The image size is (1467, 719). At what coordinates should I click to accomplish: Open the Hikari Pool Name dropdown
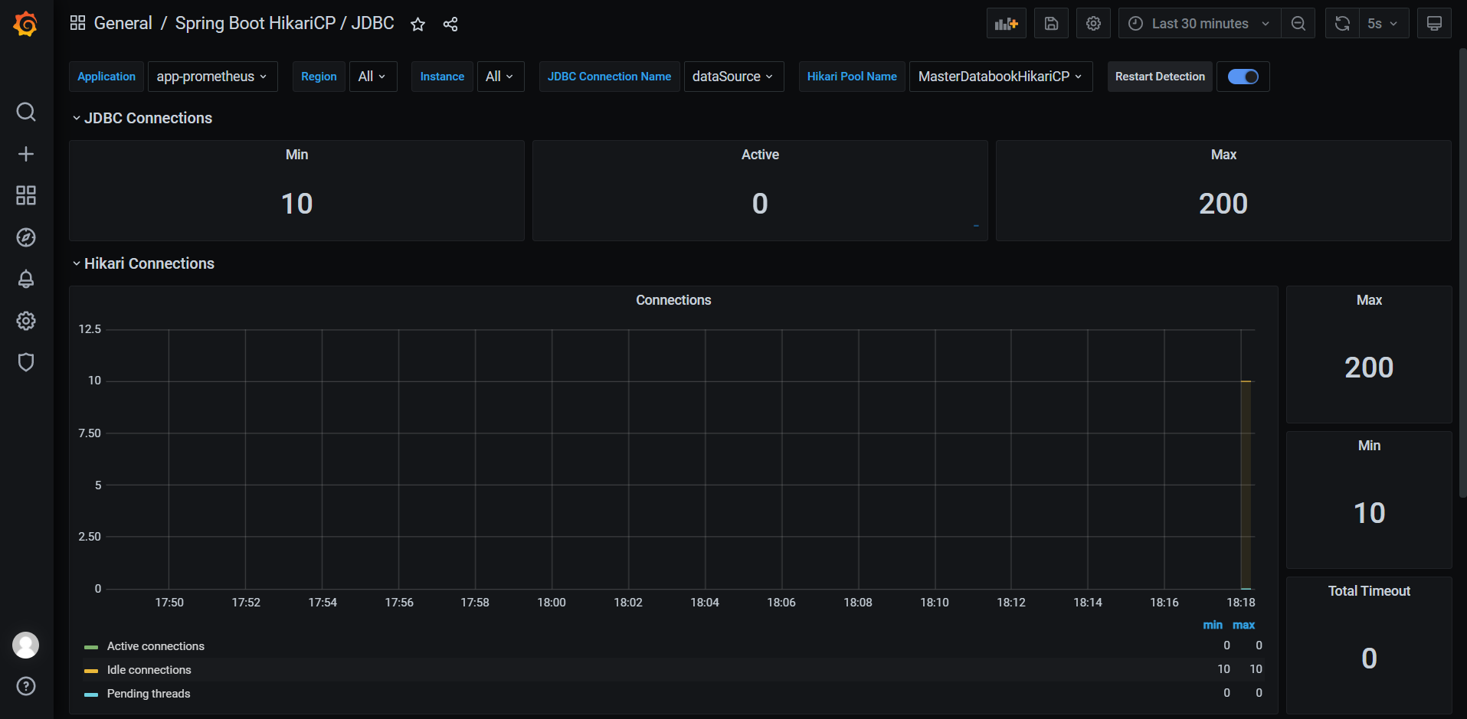click(1000, 77)
